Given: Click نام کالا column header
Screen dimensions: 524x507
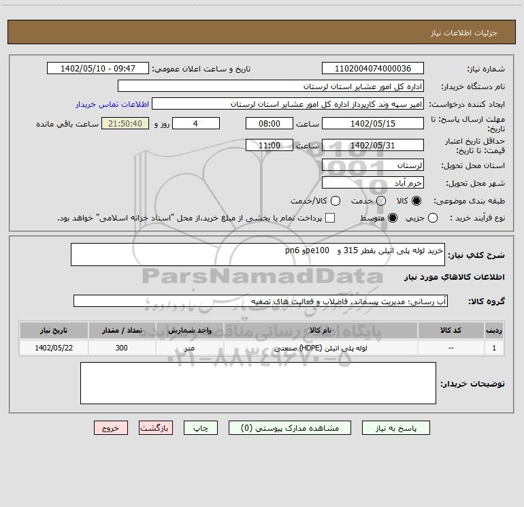Looking at the screenshot, I should pyautogui.click(x=321, y=330).
